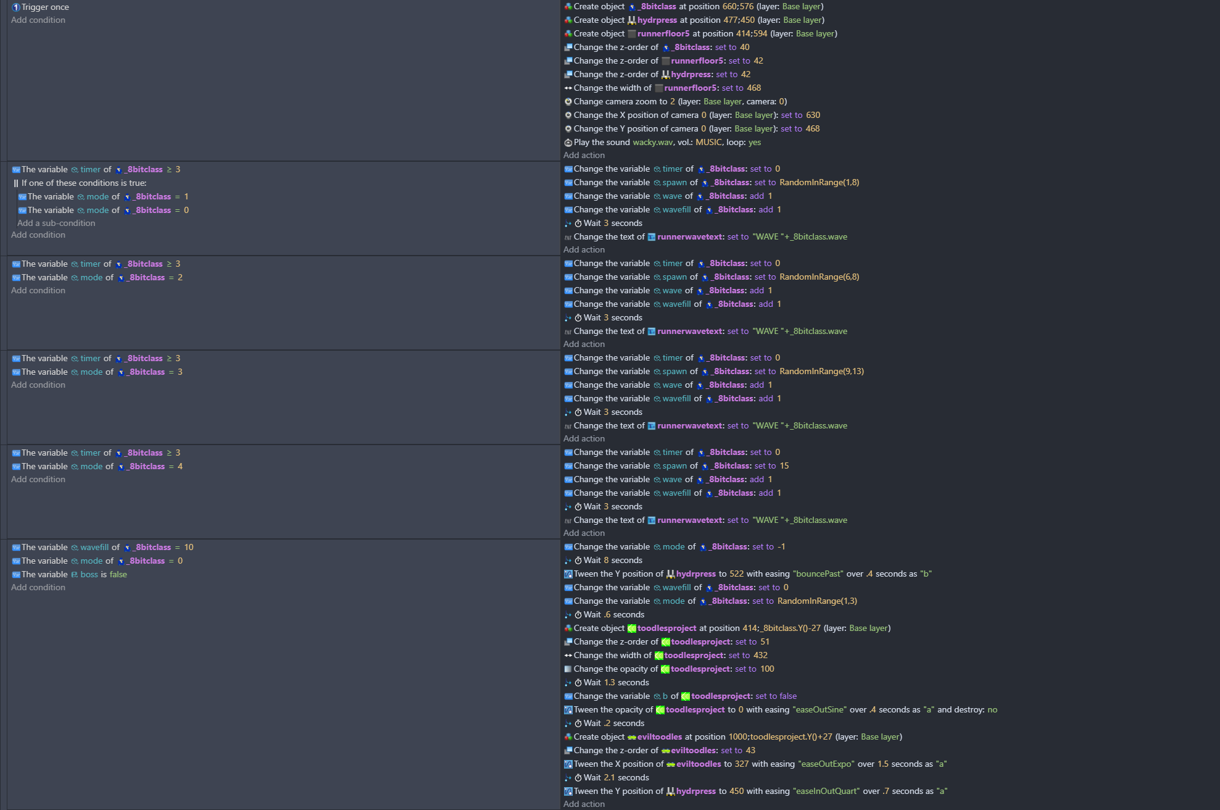This screenshot has height=810, width=1220.
Task: Click the eviltoodles icon in Create object action
Action: point(632,737)
